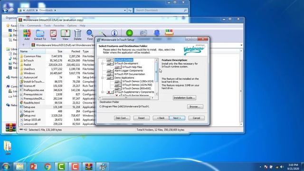Open the Commands menu in WinRAR
The height and width of the screenshot is (171, 304).
click(x=34, y=26)
